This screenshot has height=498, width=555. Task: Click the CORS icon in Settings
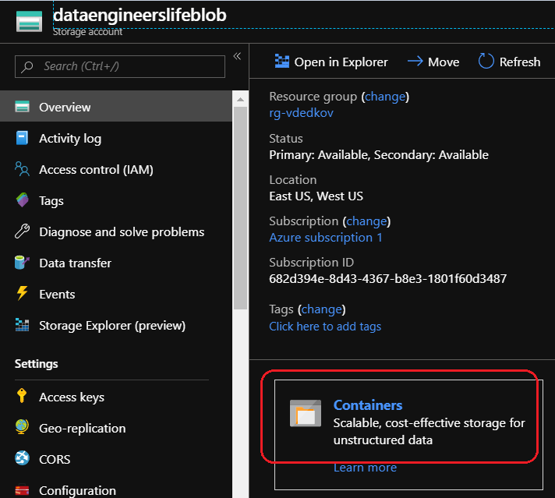(22, 457)
